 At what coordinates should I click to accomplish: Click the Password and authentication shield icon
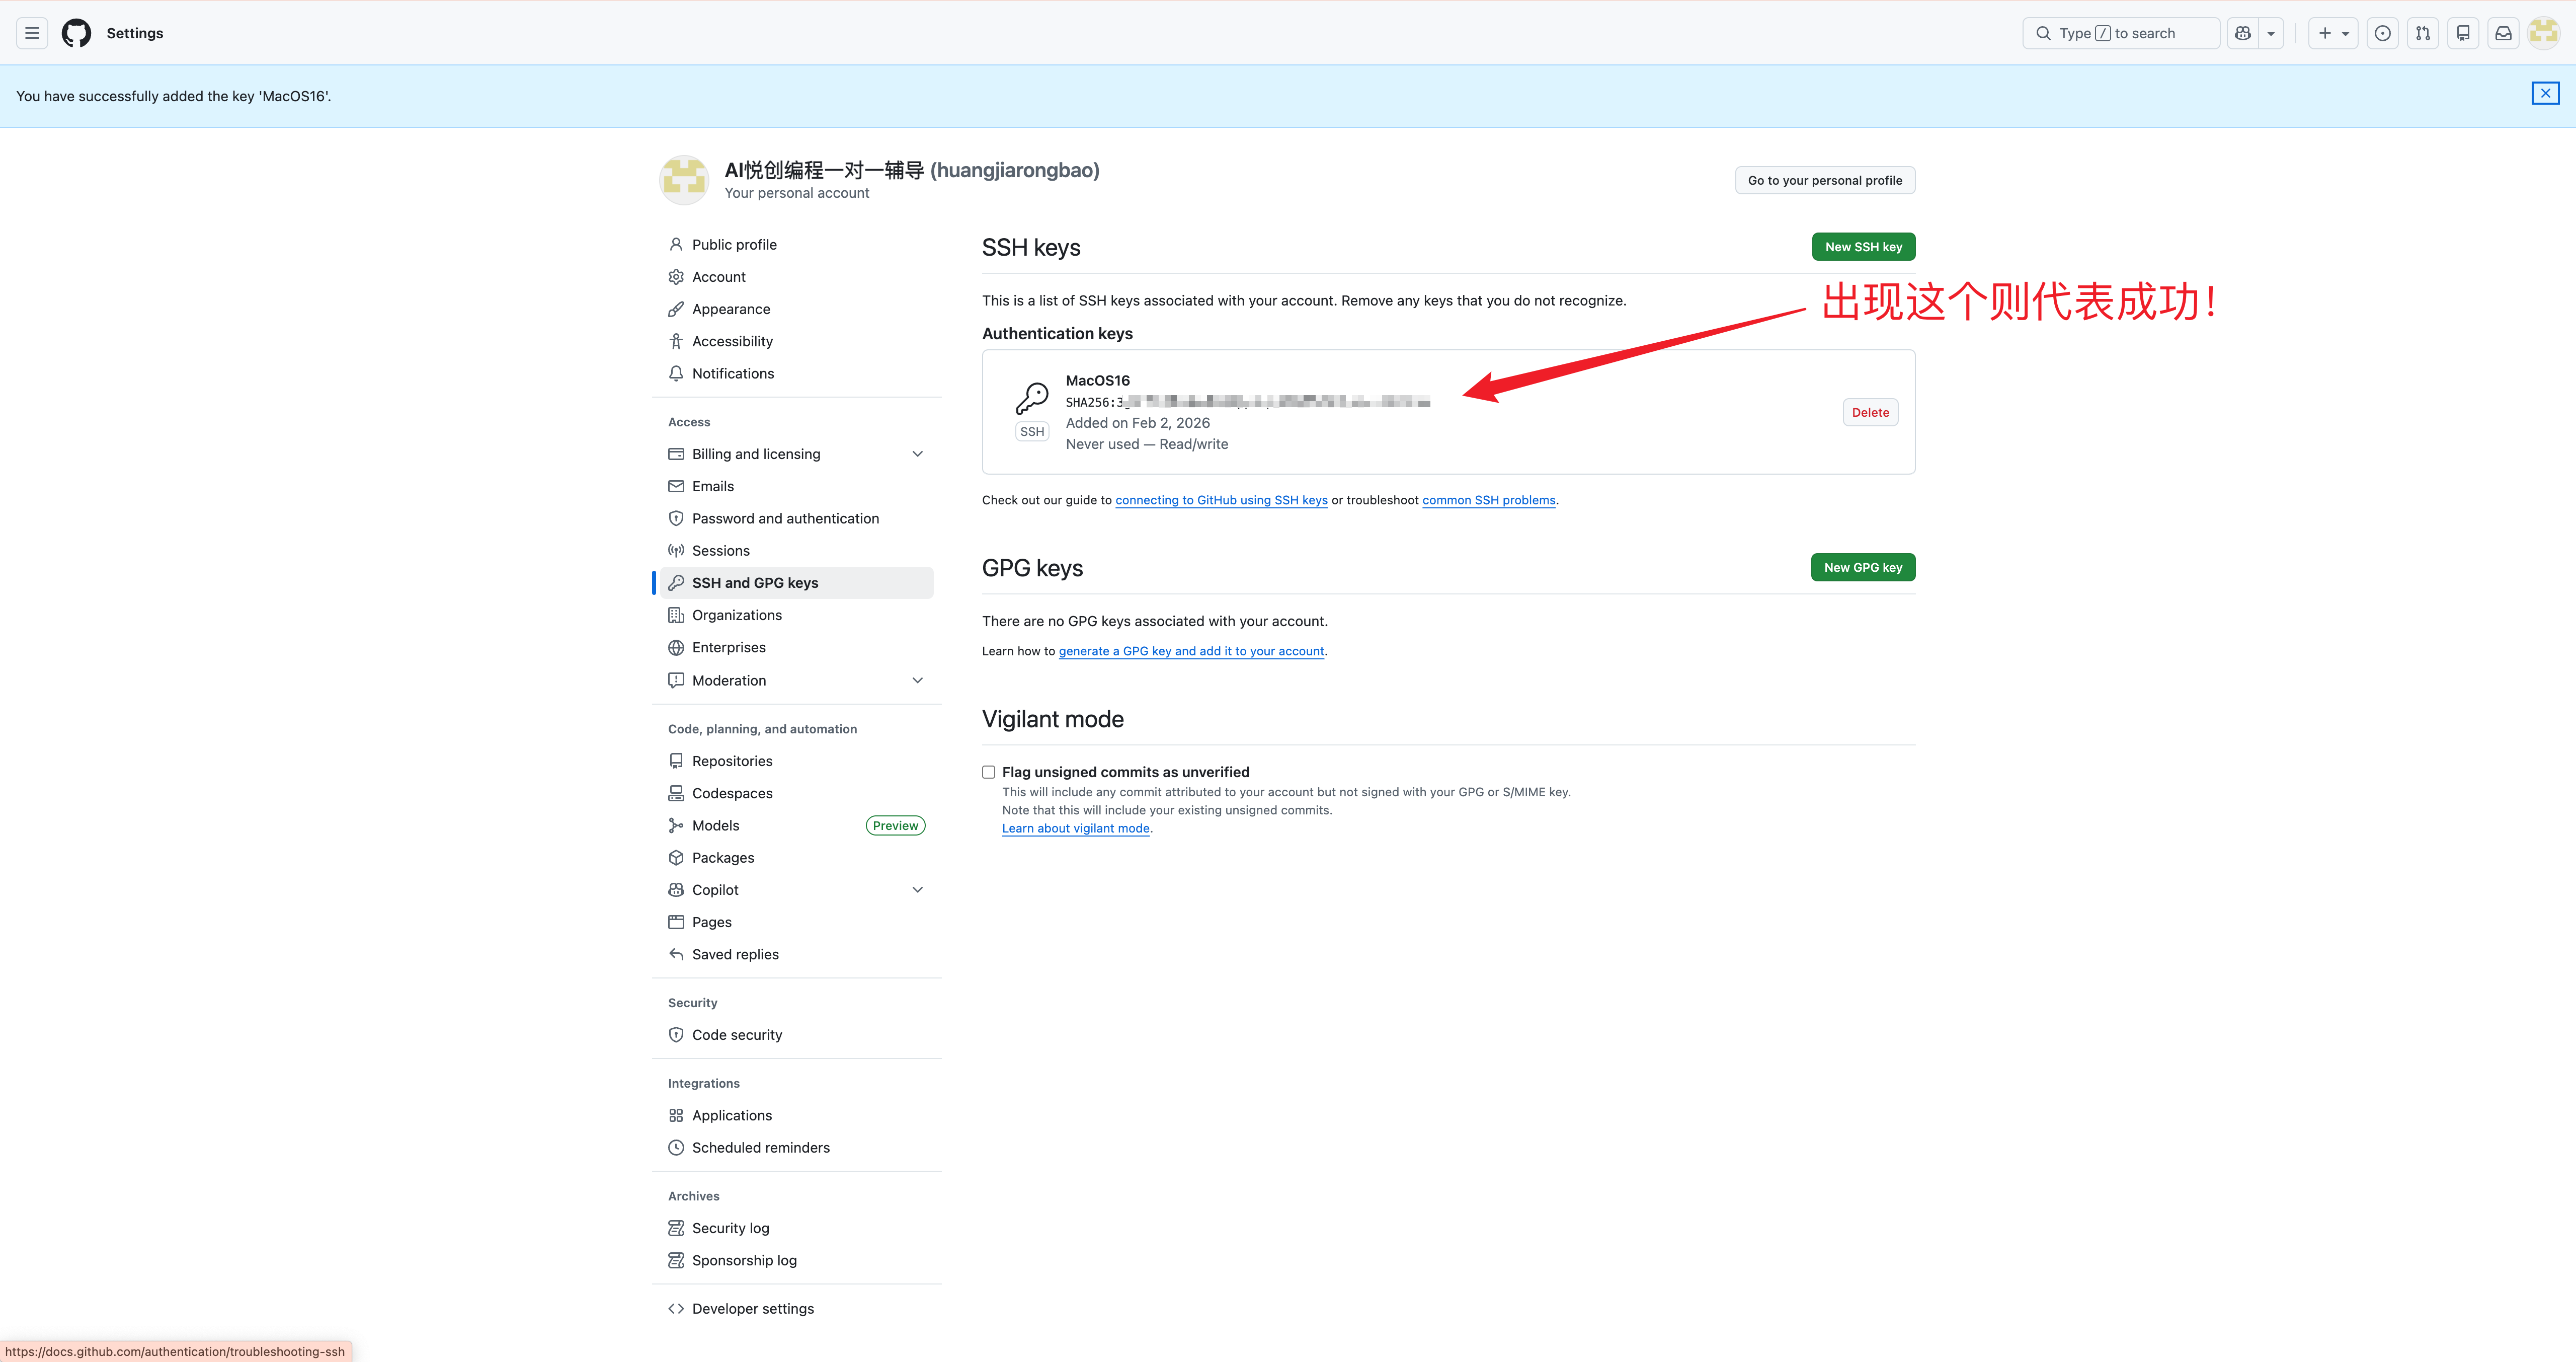click(676, 518)
